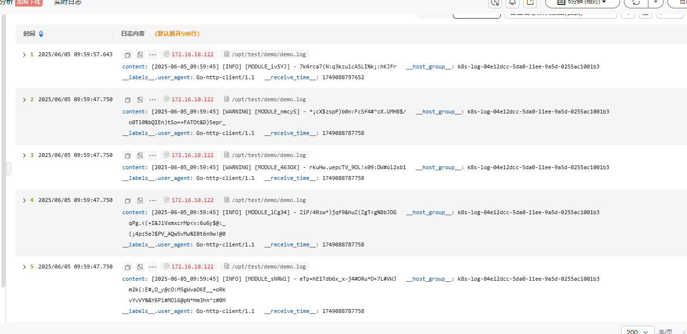Open the dropdown arrow next to refresh button
Viewport: 687px width, 334px height.
coord(656,2)
